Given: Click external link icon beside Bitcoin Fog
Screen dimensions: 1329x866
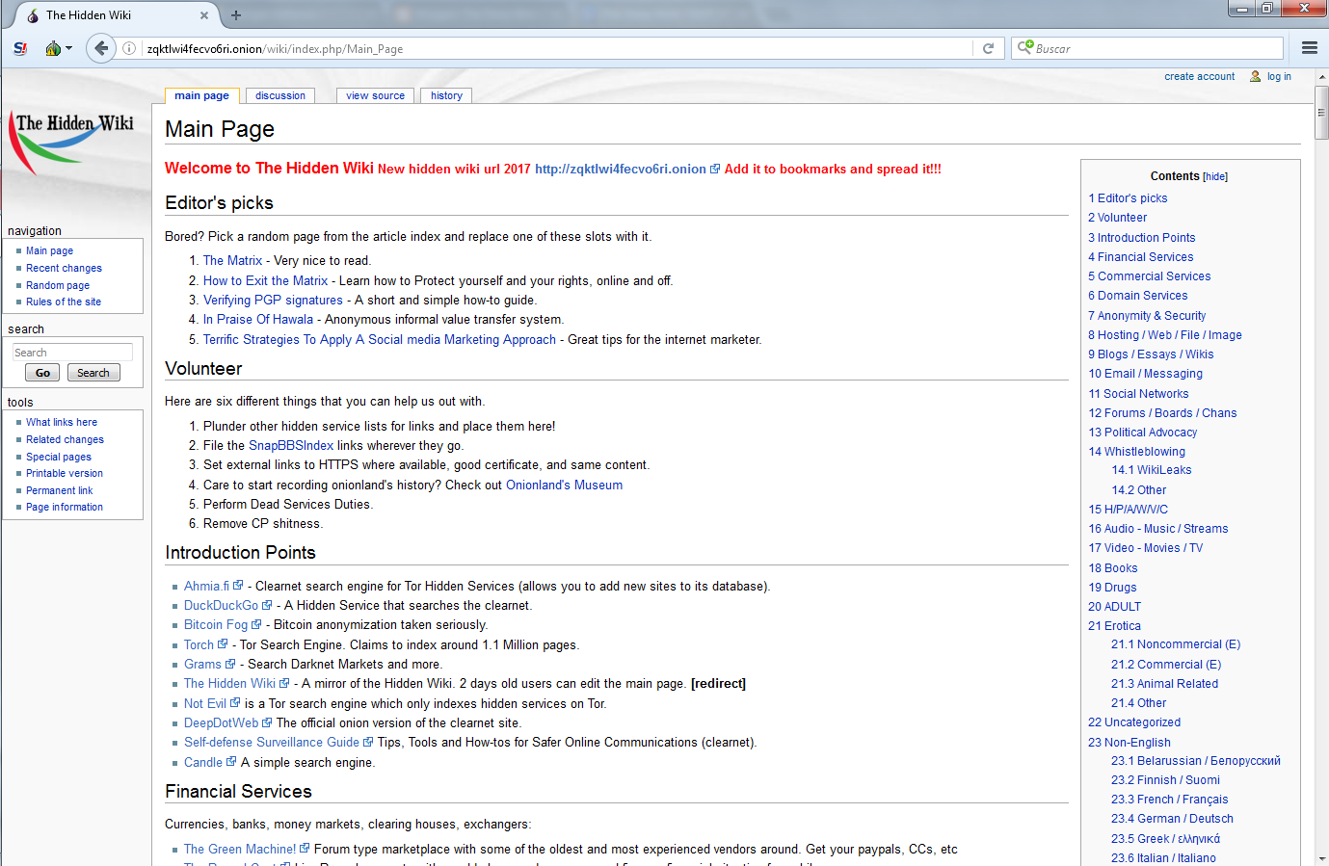Looking at the screenshot, I should [256, 624].
